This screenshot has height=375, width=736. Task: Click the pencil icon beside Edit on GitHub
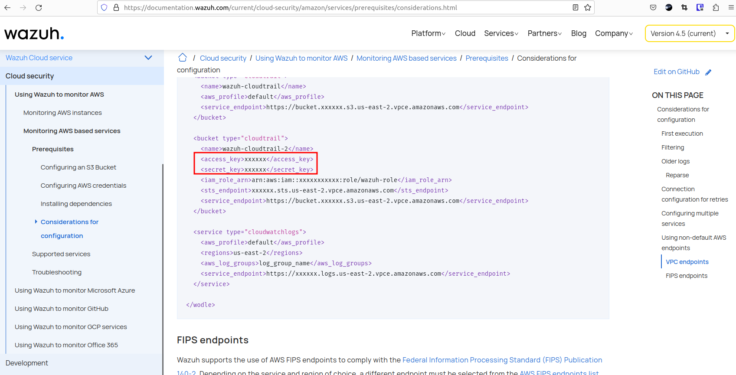pos(708,72)
